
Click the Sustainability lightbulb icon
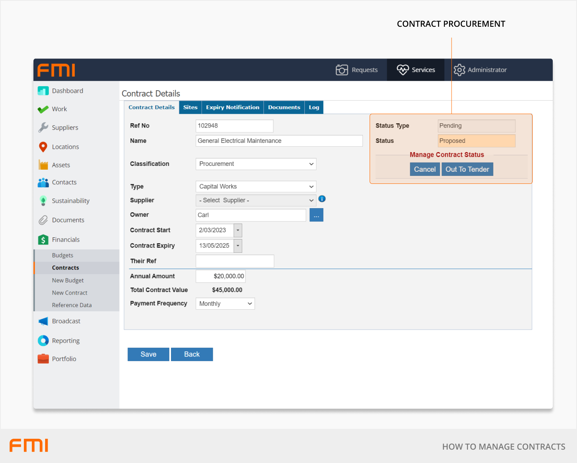[43, 201]
